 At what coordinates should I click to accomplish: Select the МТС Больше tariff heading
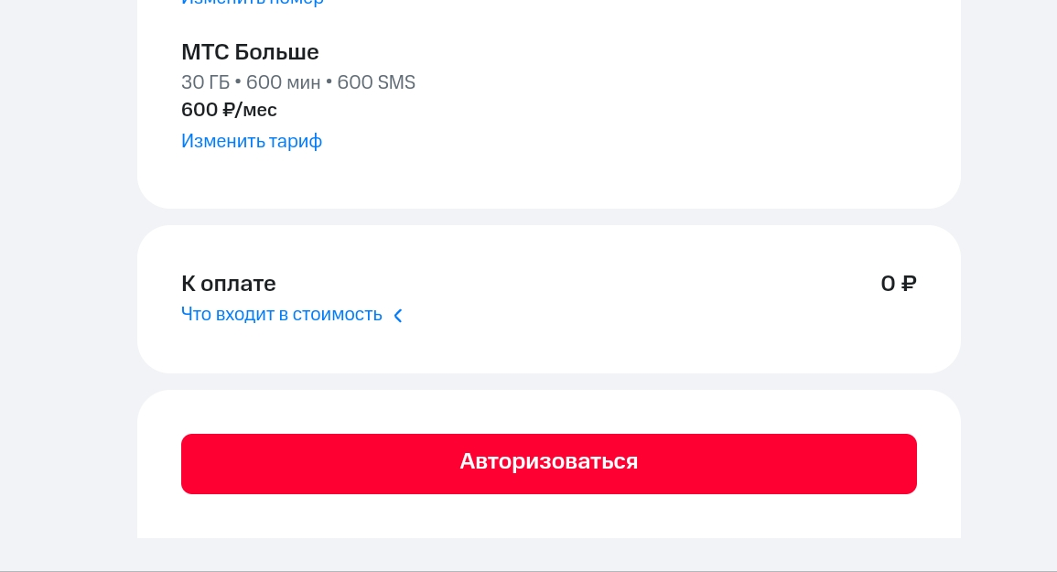coord(250,52)
